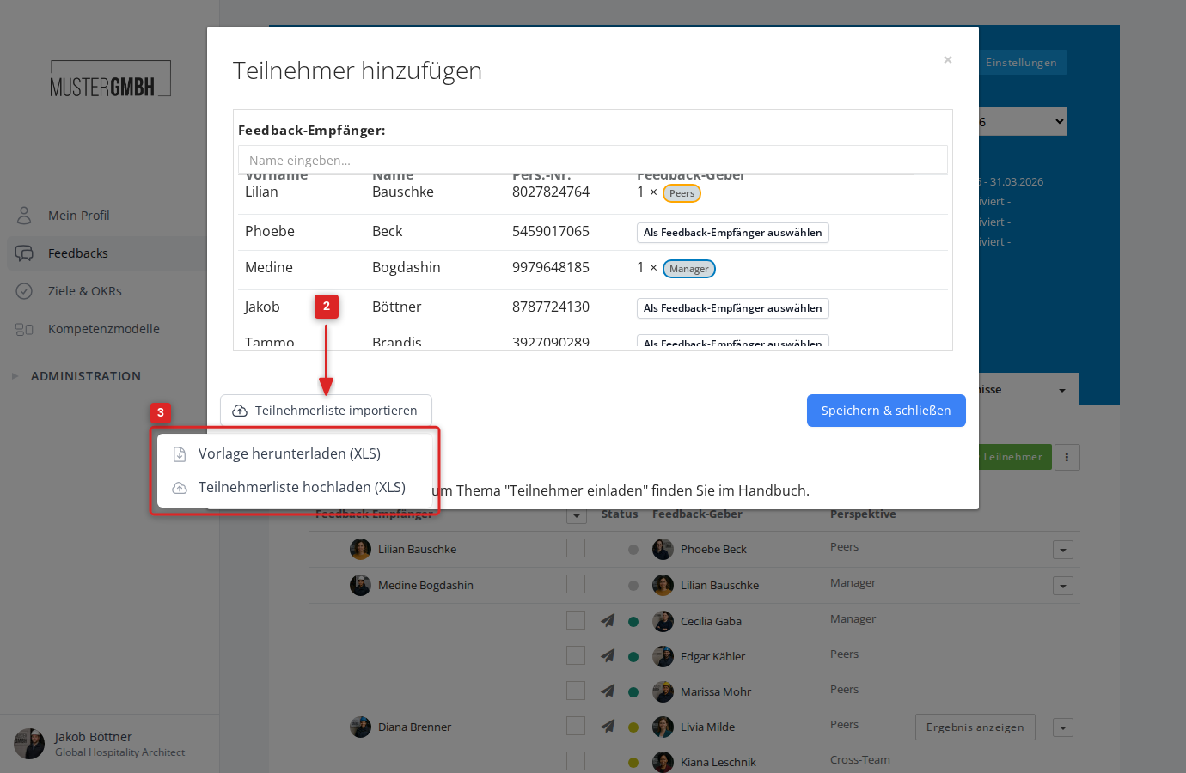Click Medine Bogdashin name in background list
This screenshot has width=1186, height=773.
(x=425, y=585)
